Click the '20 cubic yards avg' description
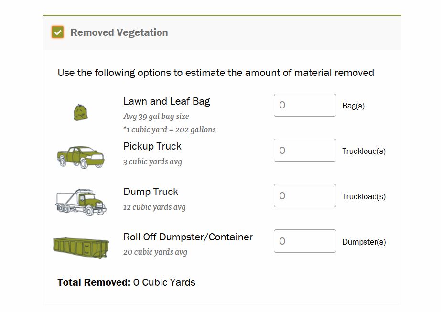This screenshot has width=441, height=312. (155, 252)
